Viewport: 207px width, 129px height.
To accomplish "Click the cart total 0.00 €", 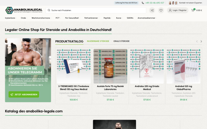I will [199, 10].
